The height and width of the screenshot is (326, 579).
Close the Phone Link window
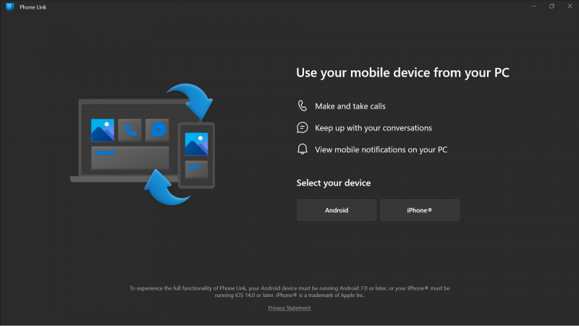point(570,7)
